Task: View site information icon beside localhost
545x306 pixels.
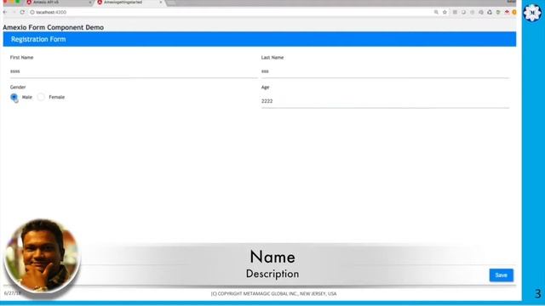Action: pos(32,12)
